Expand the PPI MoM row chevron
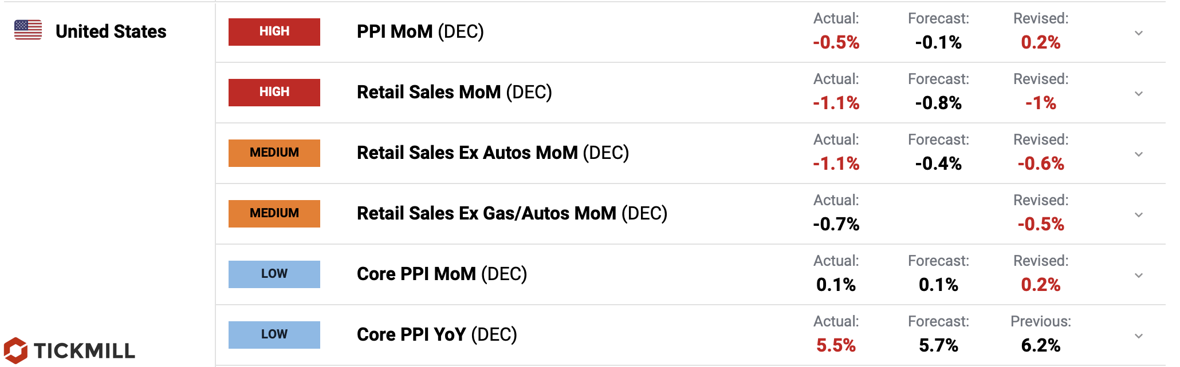The height and width of the screenshot is (367, 1180). tap(1139, 33)
